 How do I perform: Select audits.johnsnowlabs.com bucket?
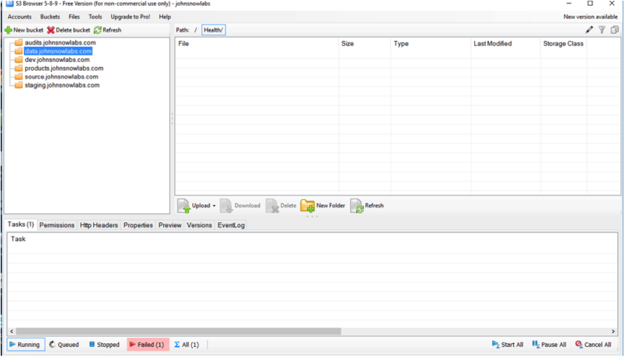click(x=60, y=43)
